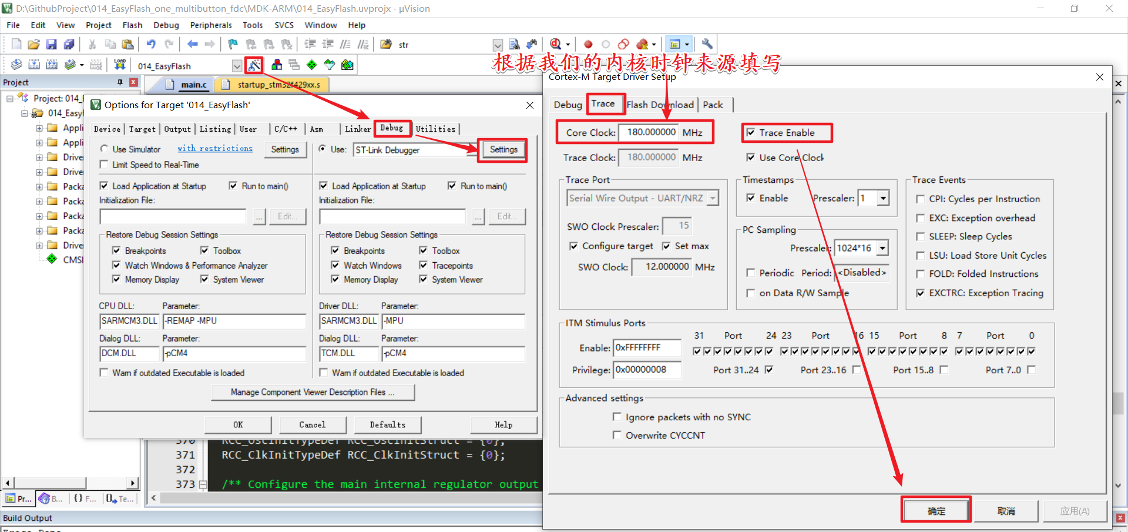Open the Trace Port dropdown

(713, 198)
